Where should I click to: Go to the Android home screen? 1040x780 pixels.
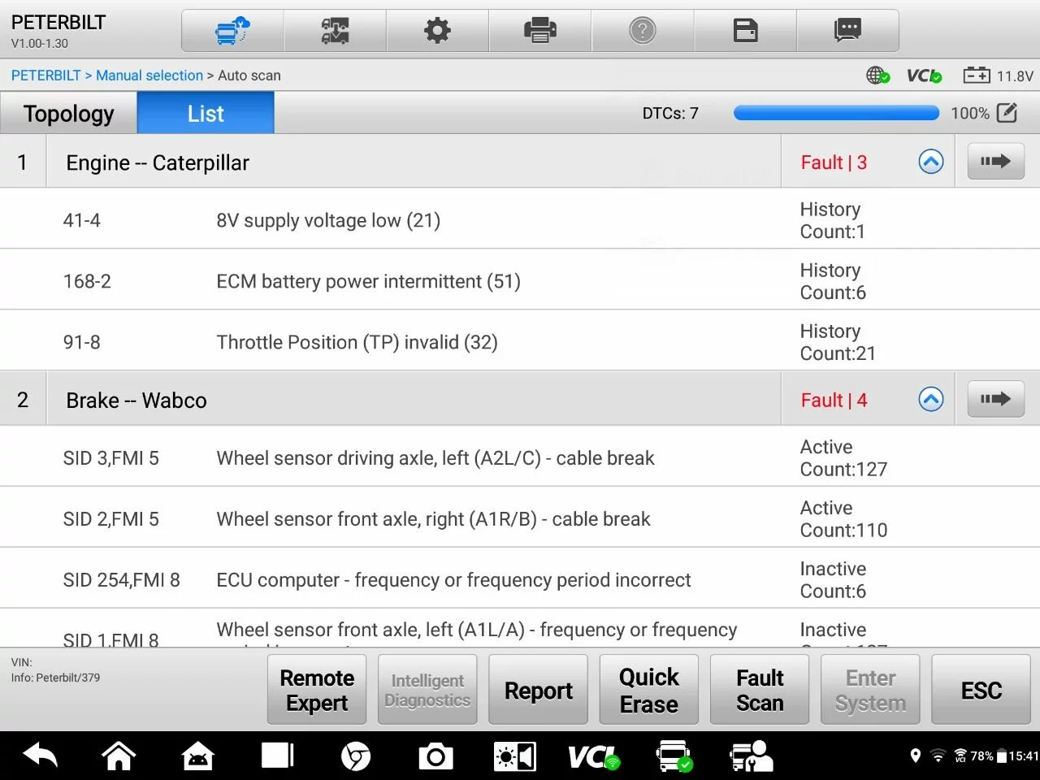click(x=119, y=756)
